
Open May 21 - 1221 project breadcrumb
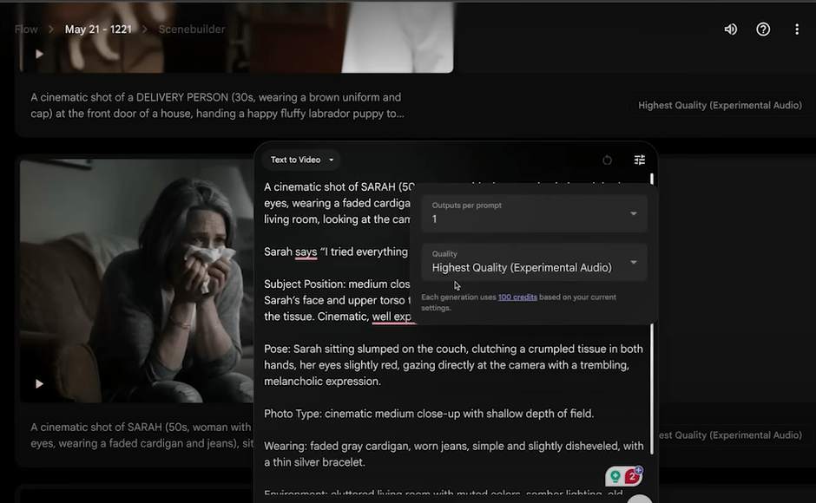(x=98, y=29)
